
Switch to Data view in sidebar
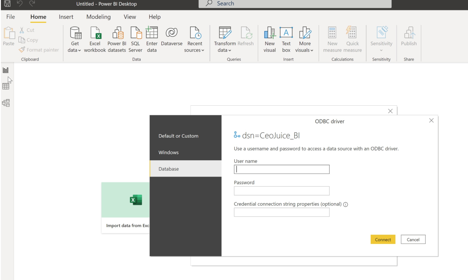[6, 86]
